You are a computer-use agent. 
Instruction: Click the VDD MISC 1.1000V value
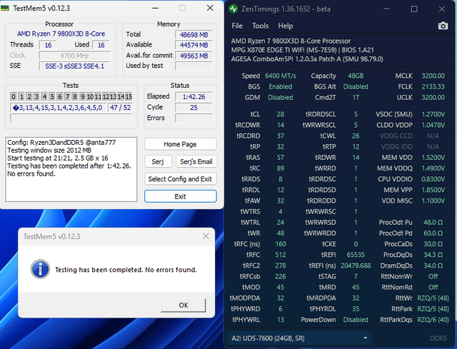pyautogui.click(x=433, y=201)
